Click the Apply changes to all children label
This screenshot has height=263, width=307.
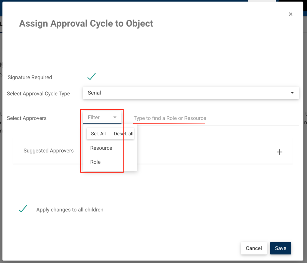point(70,210)
